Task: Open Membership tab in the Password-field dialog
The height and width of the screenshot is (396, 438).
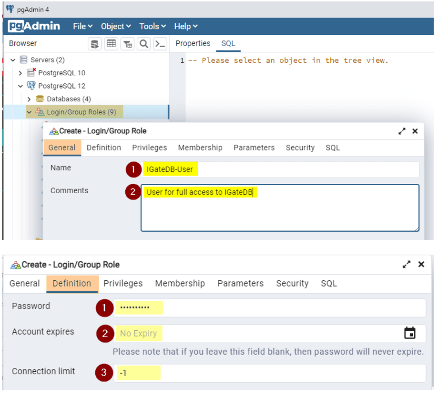Action: tap(180, 283)
